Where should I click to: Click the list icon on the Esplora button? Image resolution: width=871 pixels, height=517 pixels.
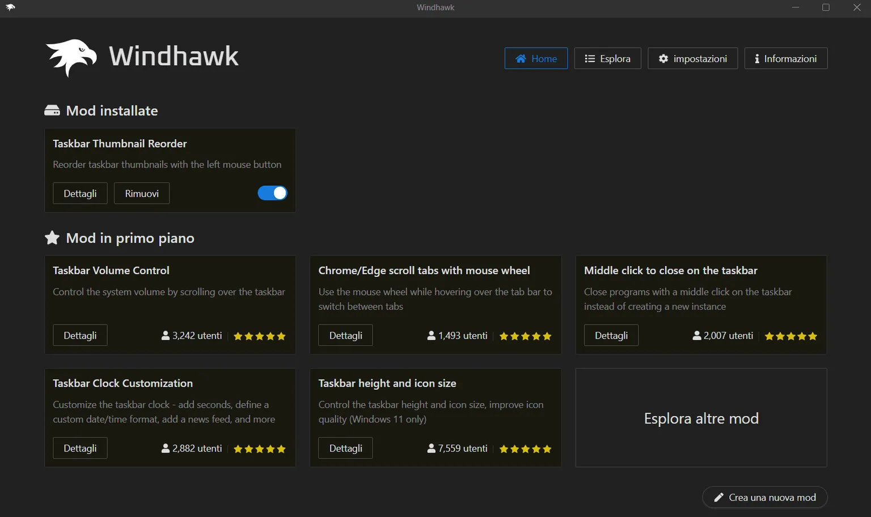[589, 58]
